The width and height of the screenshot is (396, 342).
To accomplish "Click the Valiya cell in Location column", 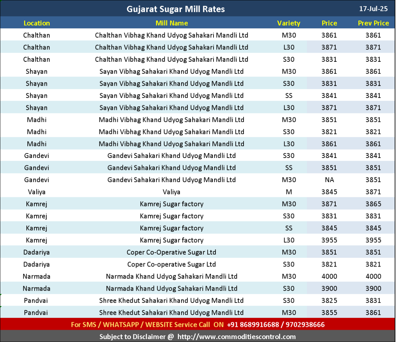I will pos(37,192).
